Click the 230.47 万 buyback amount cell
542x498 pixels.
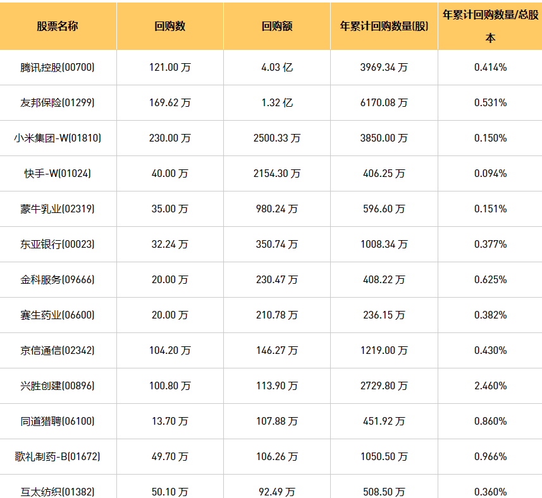pos(277,280)
